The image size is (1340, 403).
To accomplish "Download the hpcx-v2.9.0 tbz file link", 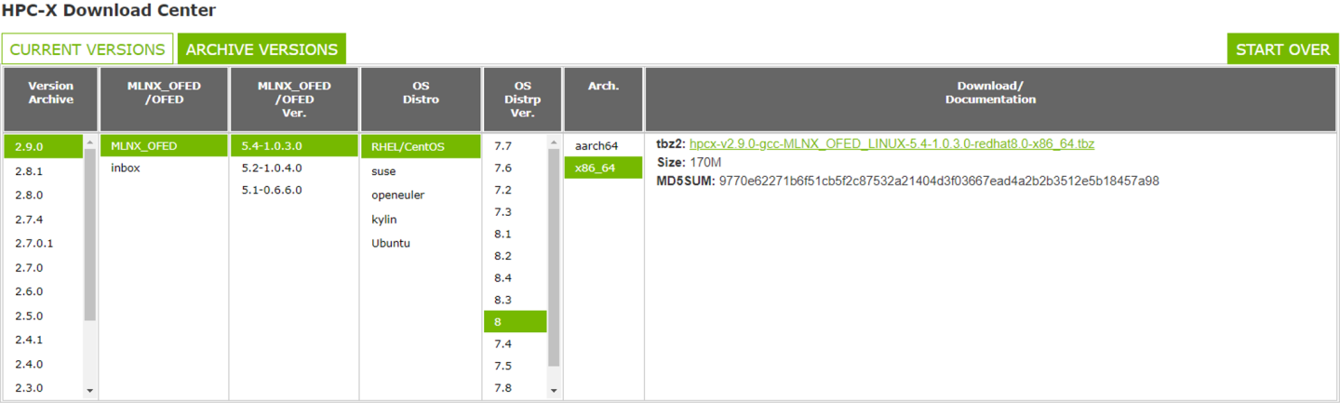I will 891,144.
